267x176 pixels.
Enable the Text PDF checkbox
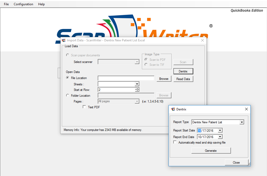coord(84,107)
